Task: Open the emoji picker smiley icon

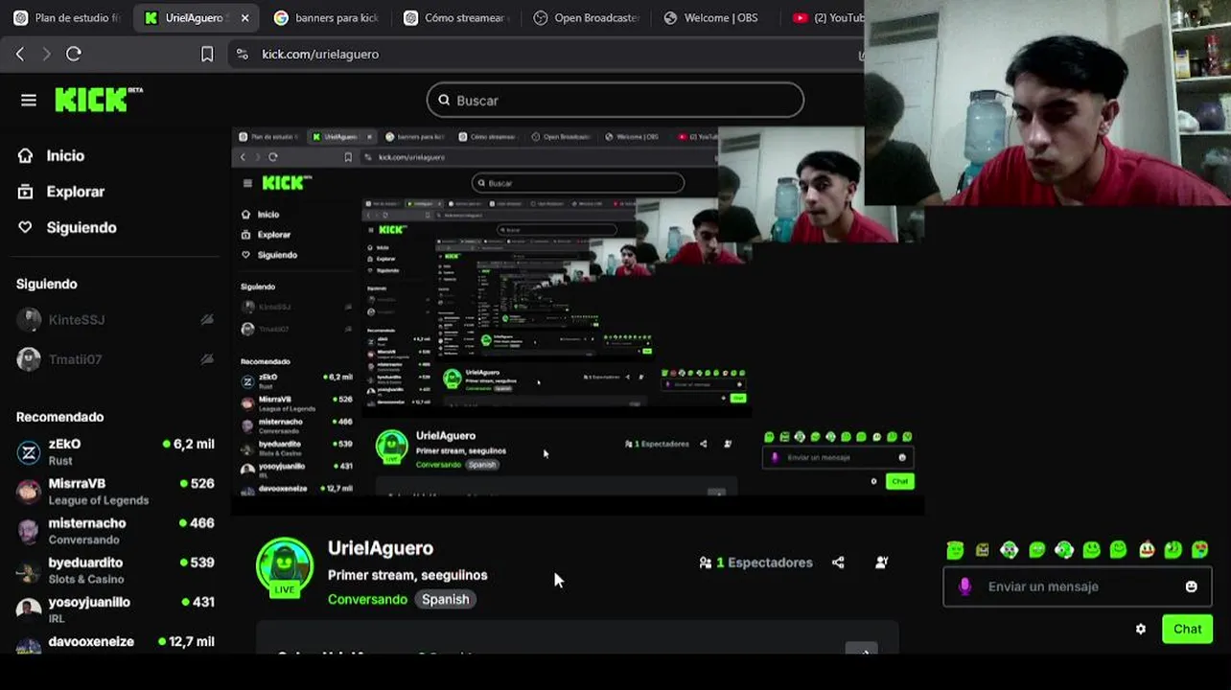Action: coord(1192,586)
